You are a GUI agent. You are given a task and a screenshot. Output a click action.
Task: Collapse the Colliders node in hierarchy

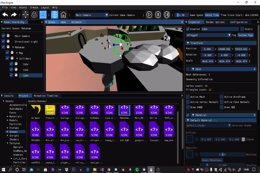click(17, 58)
